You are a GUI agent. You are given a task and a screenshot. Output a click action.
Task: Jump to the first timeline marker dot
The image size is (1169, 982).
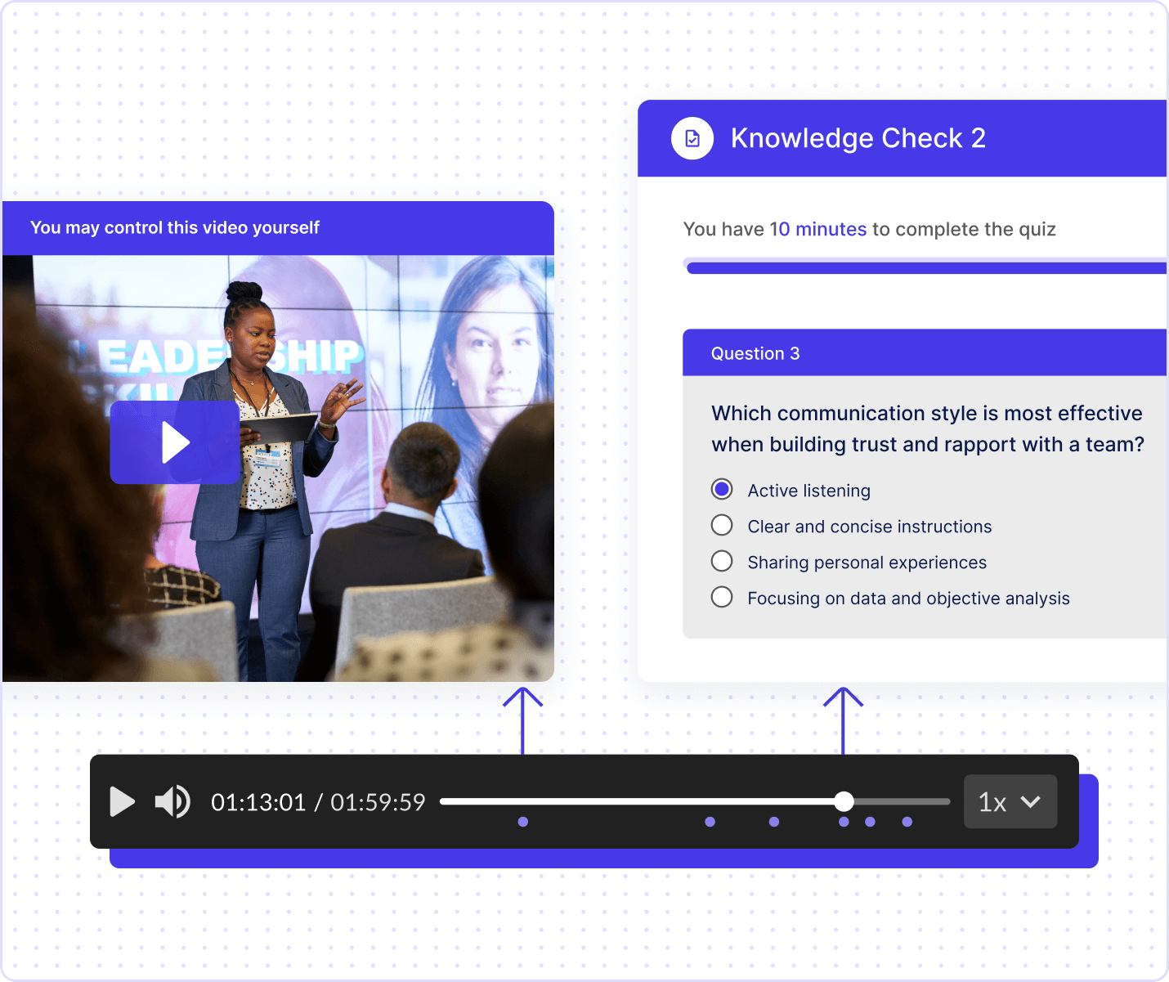point(523,822)
